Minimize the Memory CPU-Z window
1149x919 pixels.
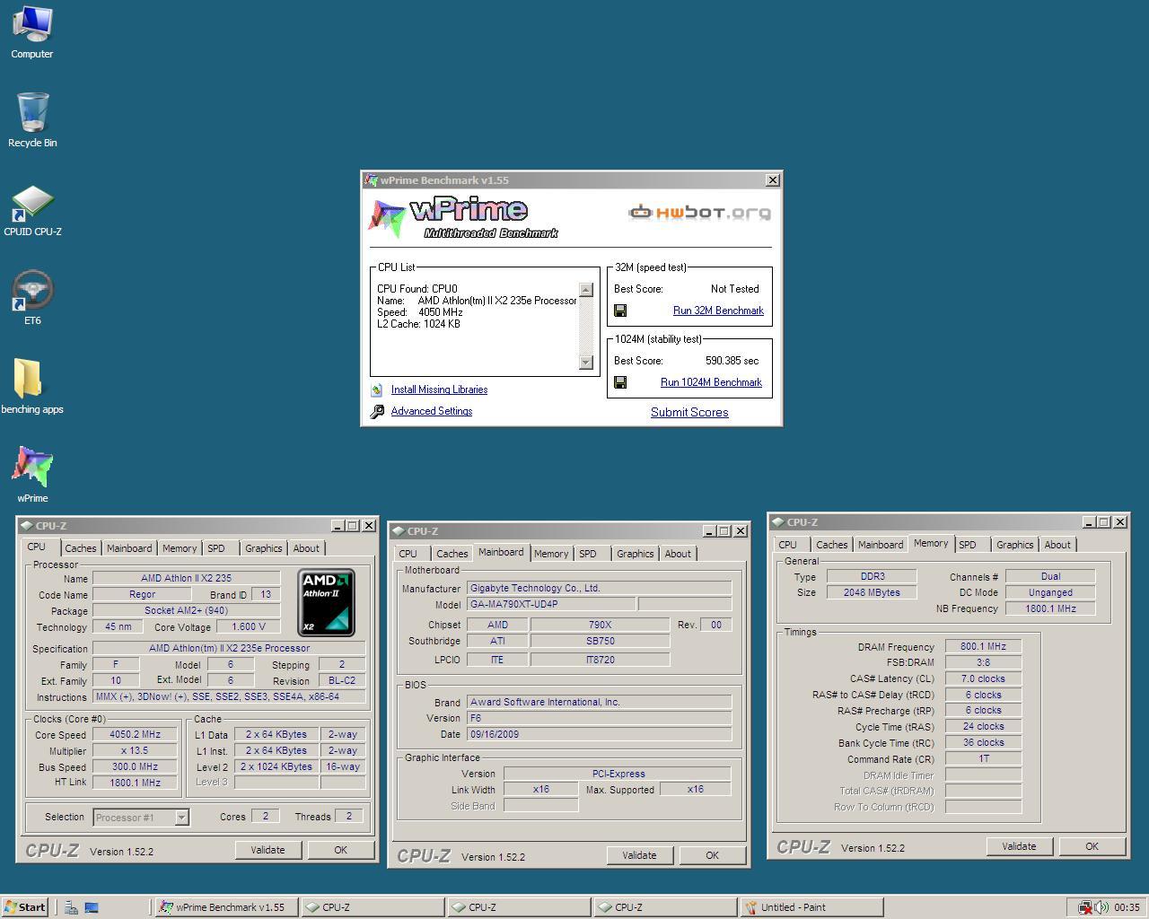tap(1089, 522)
